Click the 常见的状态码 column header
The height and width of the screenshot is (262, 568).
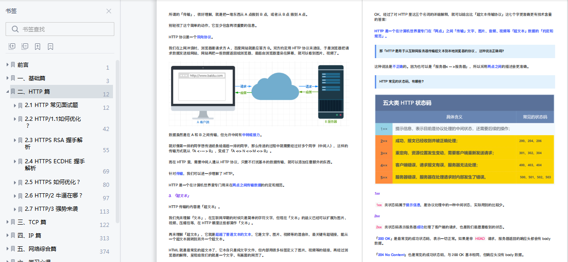click(x=535, y=117)
